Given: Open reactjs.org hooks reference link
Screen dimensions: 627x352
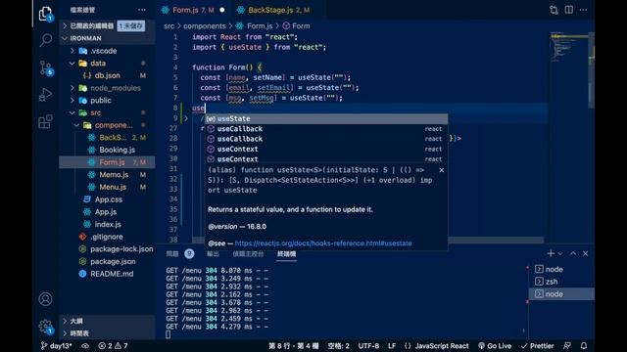Looking at the screenshot, I should coord(323,243).
